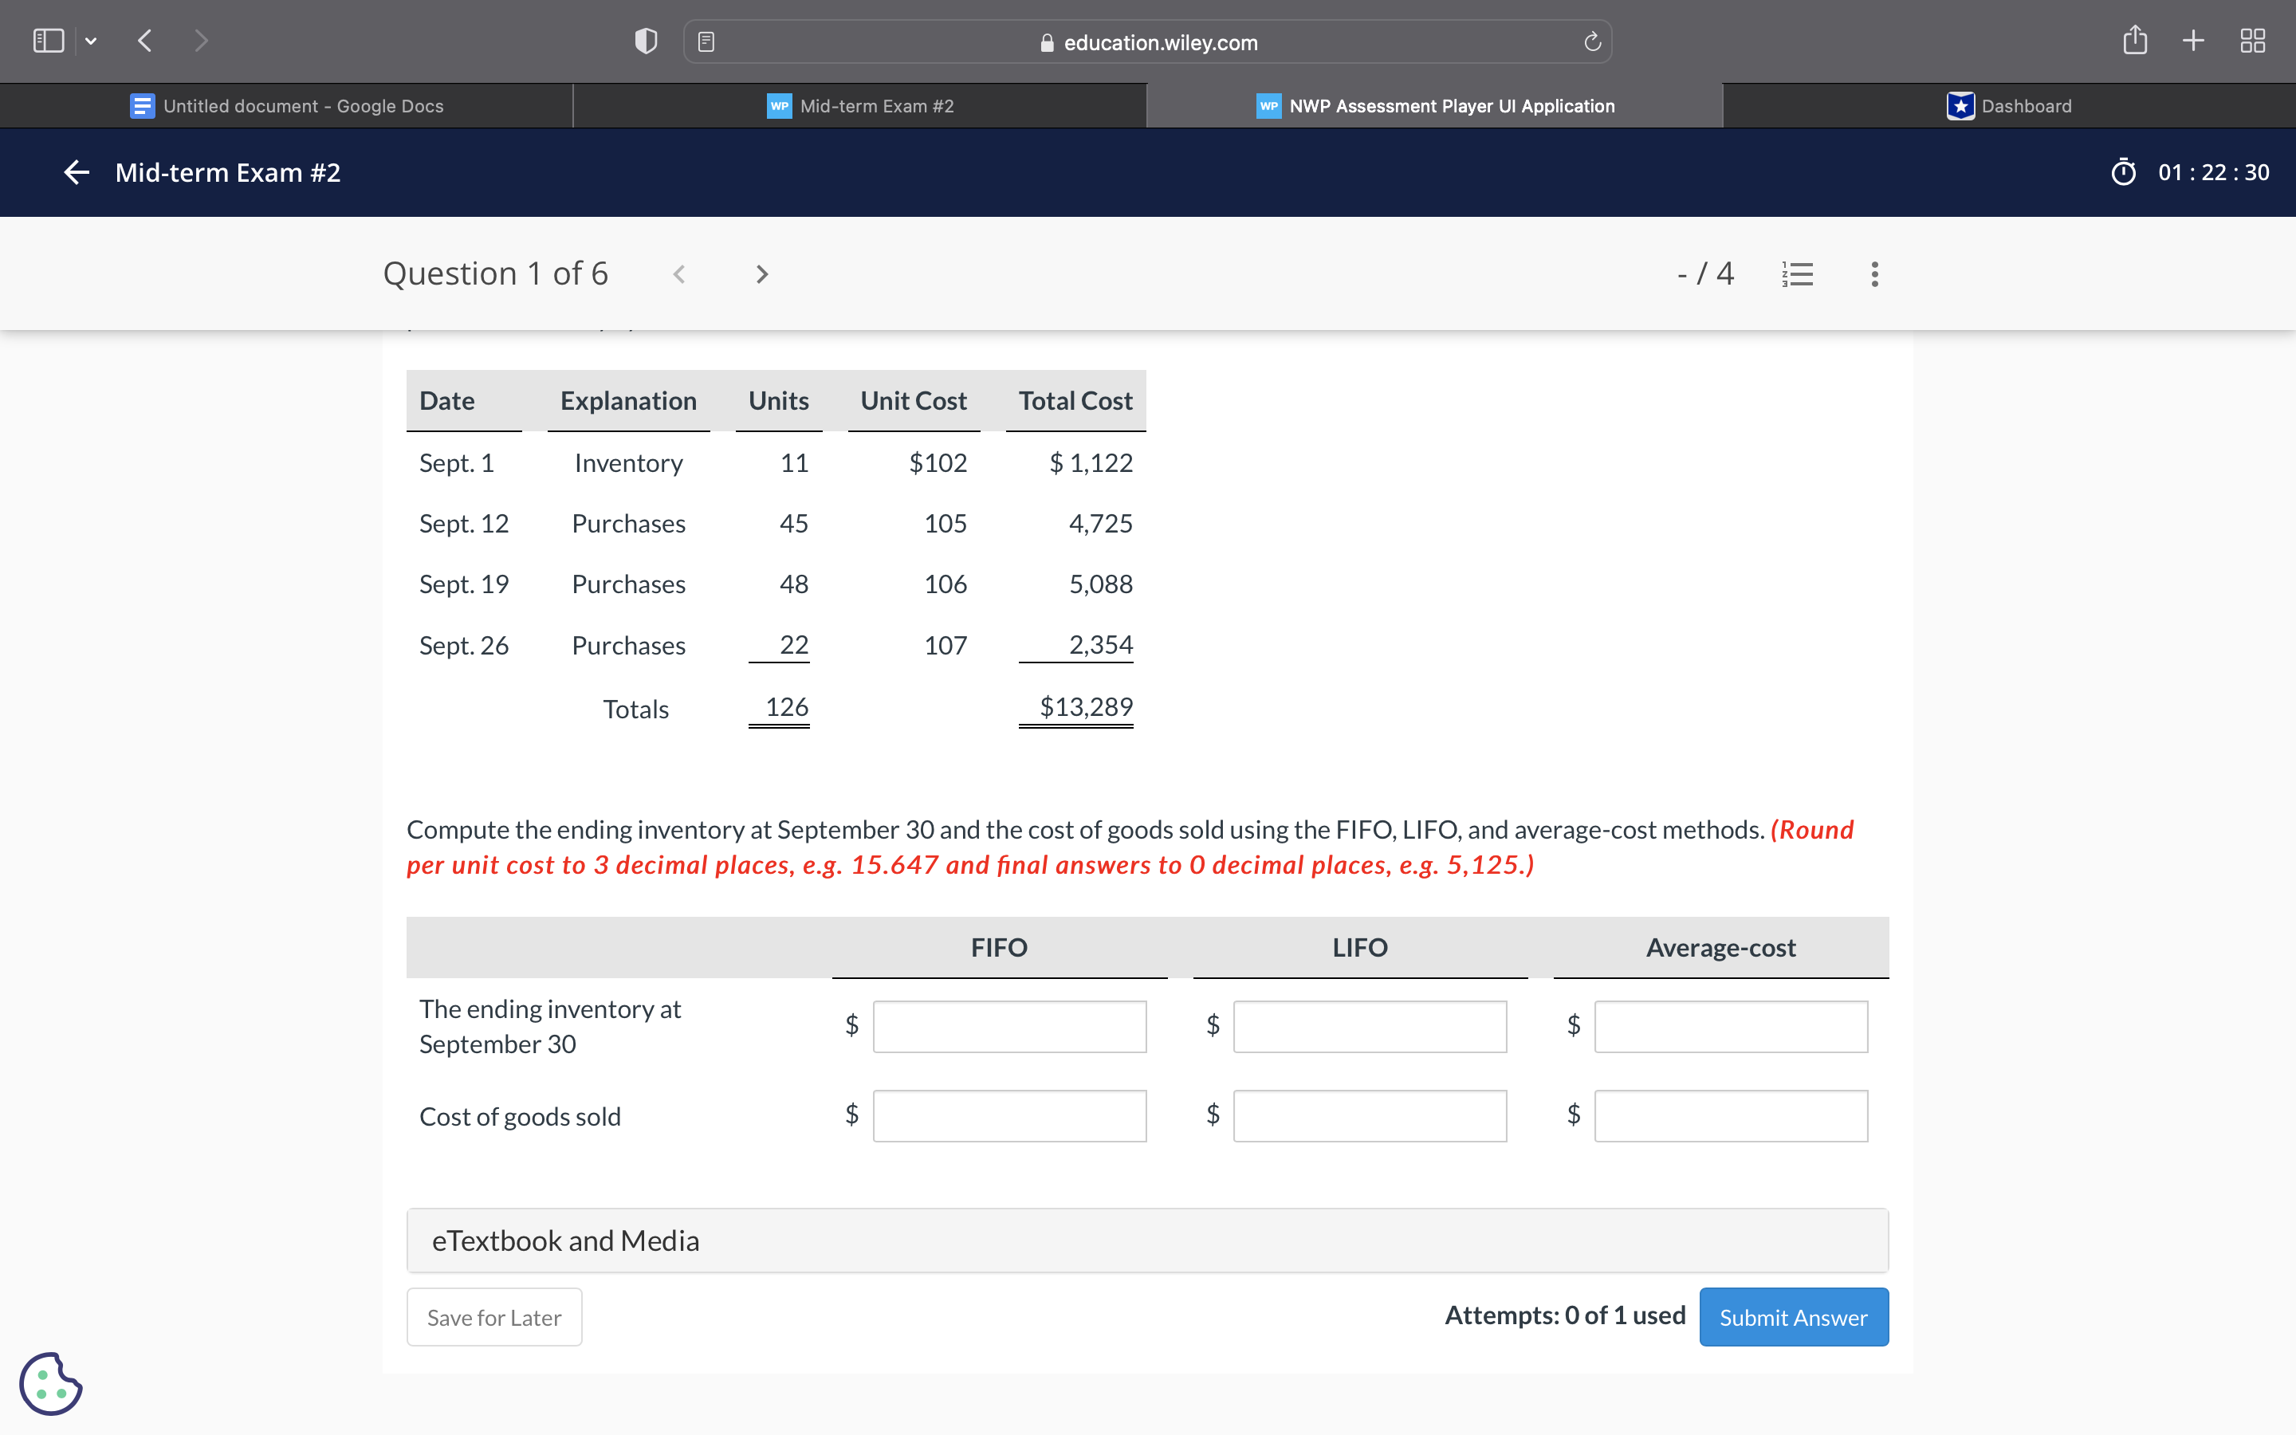Image resolution: width=2296 pixels, height=1435 pixels.
Task: Click the Safari share icon
Action: pyautogui.click(x=2135, y=41)
